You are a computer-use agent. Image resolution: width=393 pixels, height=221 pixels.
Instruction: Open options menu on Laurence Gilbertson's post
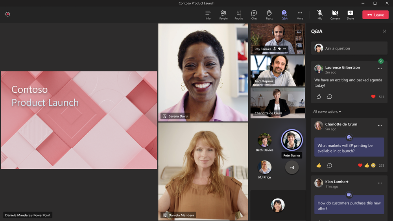[380, 69]
